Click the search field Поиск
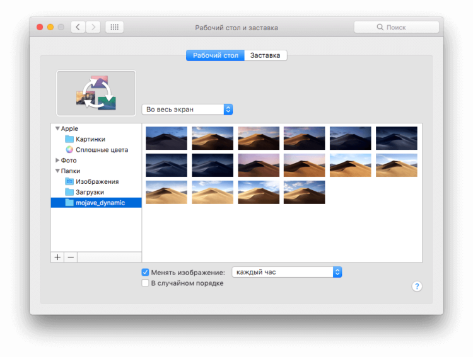This screenshot has width=473, height=357. (397, 27)
